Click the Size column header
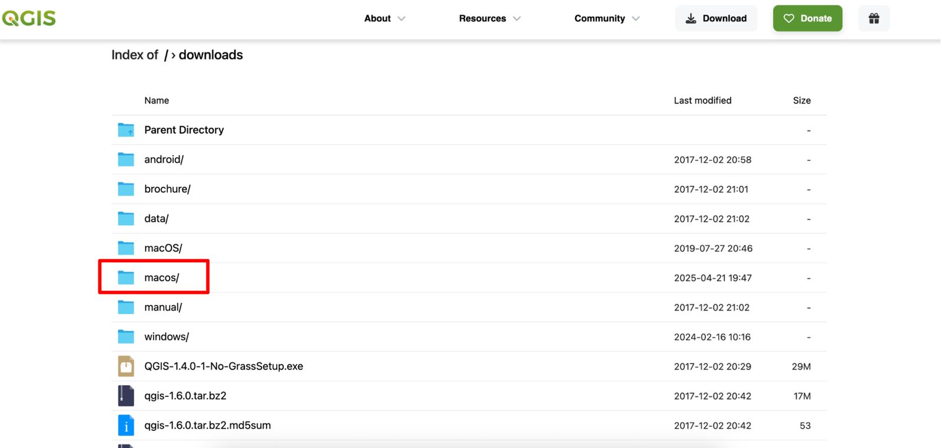 pyautogui.click(x=802, y=101)
